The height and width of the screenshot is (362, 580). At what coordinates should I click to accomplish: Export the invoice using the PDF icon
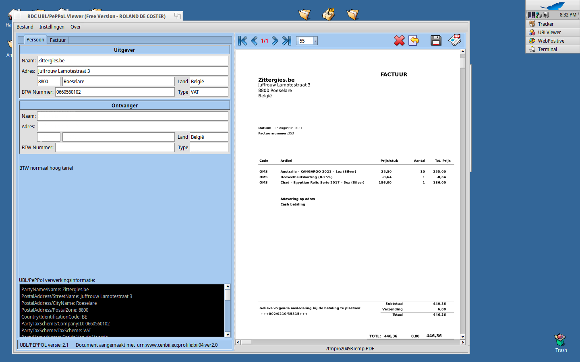click(455, 40)
